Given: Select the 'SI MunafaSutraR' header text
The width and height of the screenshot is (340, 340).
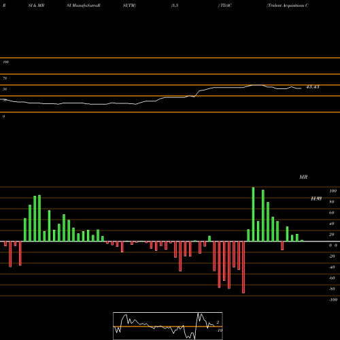Looking at the screenshot, I should [x=84, y=5].
